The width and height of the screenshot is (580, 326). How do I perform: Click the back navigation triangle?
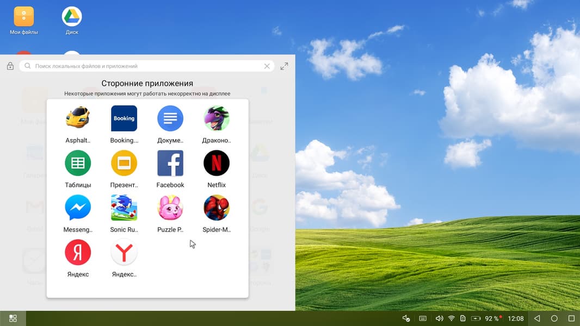point(537,318)
